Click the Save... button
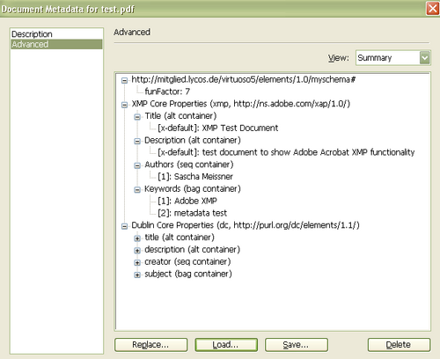 pyautogui.click(x=297, y=345)
